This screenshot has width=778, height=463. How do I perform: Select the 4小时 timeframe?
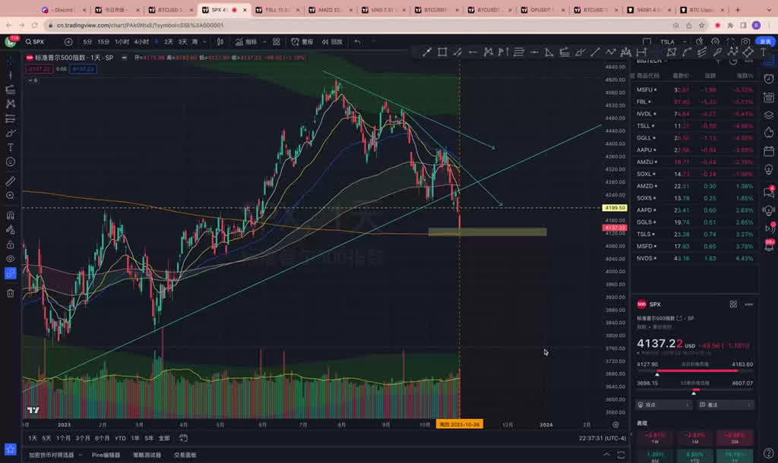coord(142,42)
